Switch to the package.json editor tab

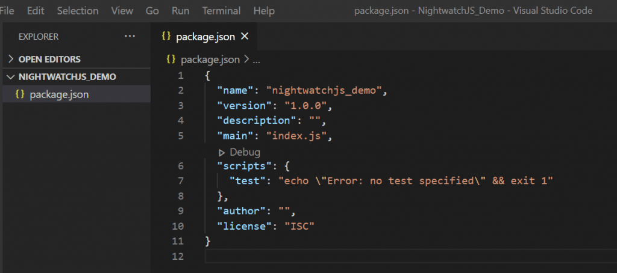click(x=204, y=37)
